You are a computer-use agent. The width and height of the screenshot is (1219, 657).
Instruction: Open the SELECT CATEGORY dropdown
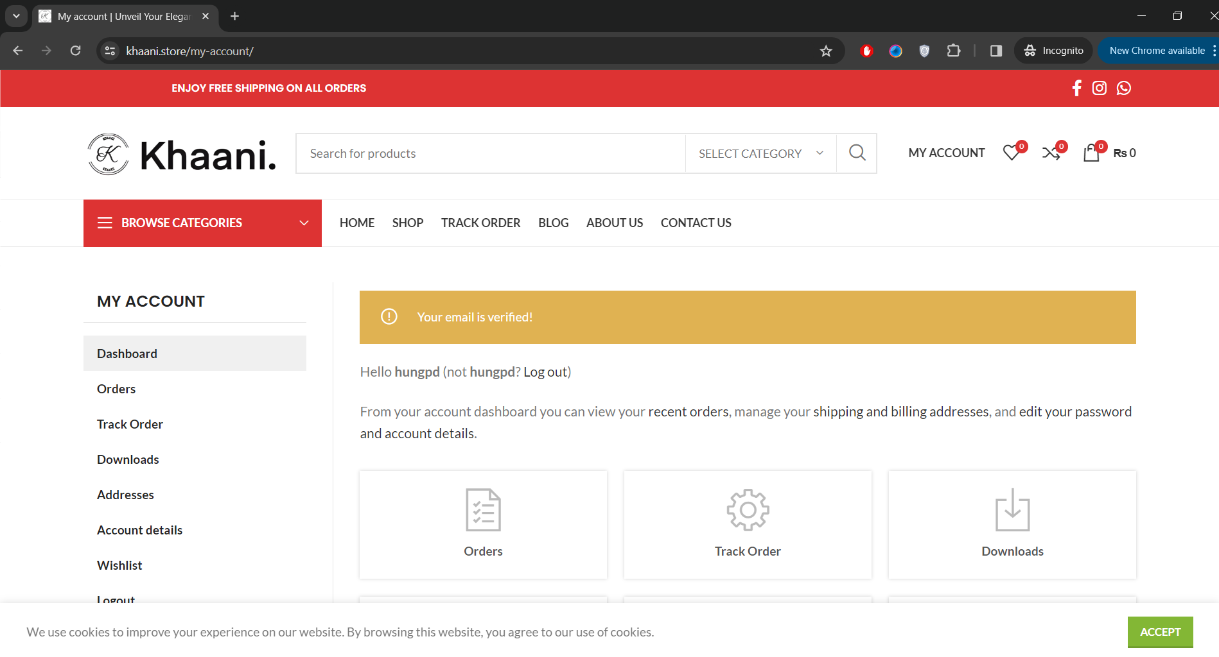pos(760,153)
